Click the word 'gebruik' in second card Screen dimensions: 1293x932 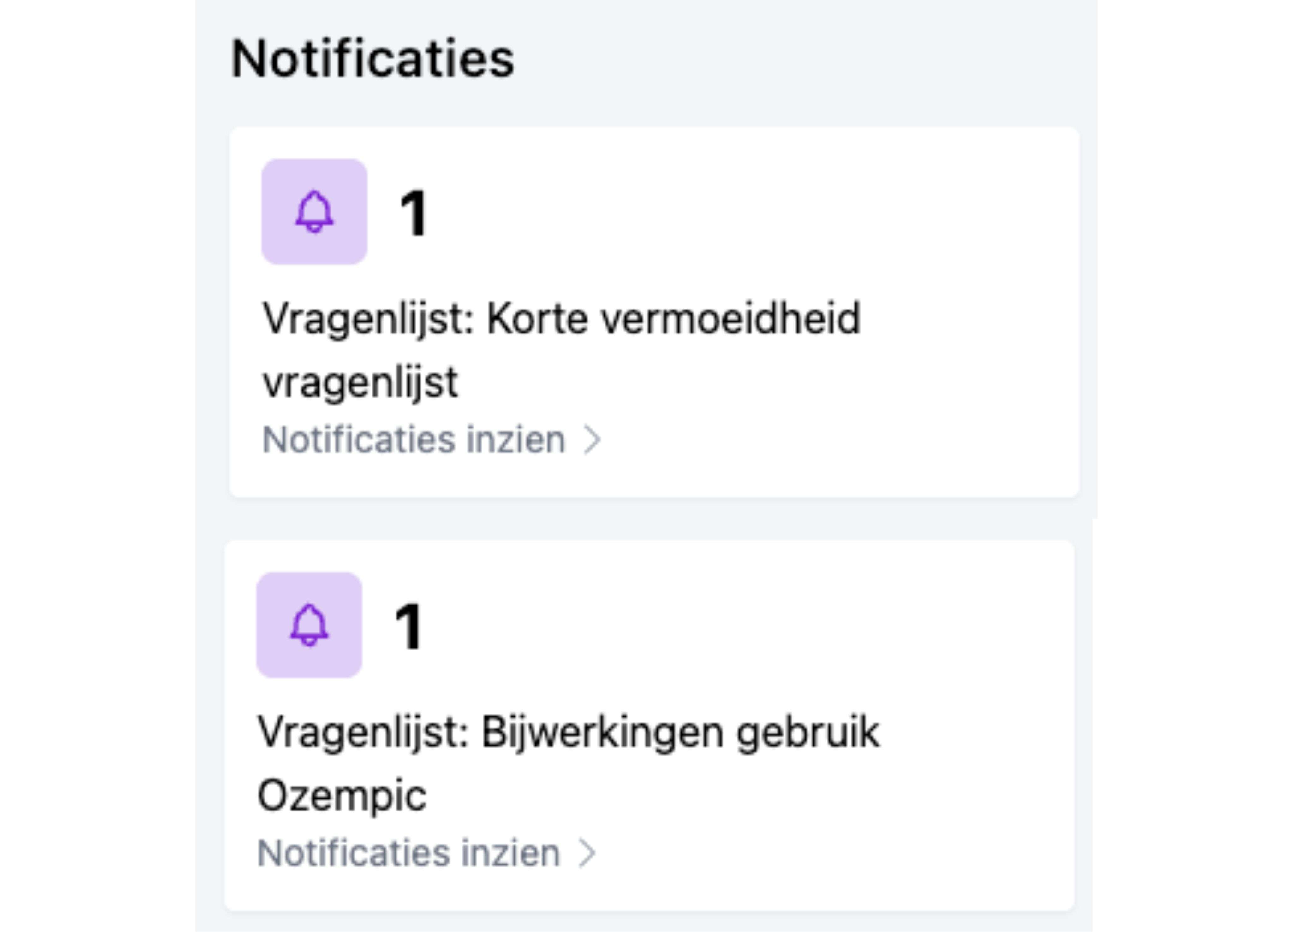click(808, 732)
